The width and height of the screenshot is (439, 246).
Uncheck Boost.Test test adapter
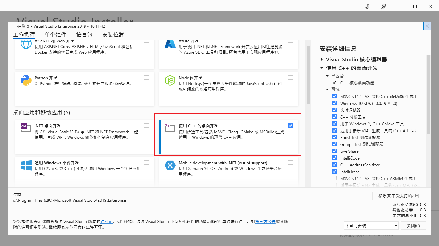[334, 137]
